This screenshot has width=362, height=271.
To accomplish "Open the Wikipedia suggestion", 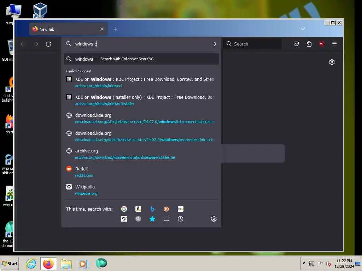I will [141, 190].
